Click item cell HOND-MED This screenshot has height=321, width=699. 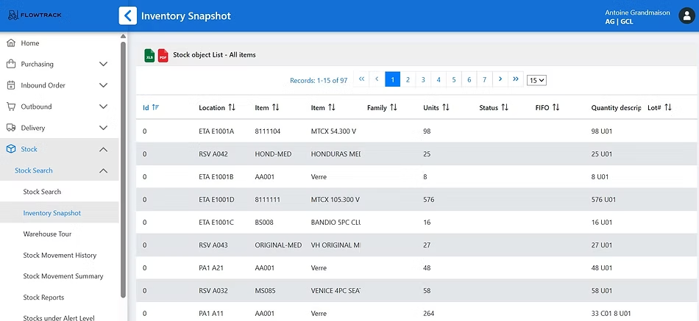pyautogui.click(x=273, y=154)
